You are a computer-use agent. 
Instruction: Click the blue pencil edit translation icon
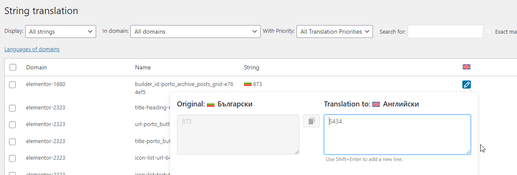tap(467, 85)
